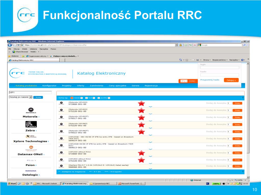The height and width of the screenshot is (195, 261).
Task: Sort ascending by punkty orange arrow
Action: point(99,98)
